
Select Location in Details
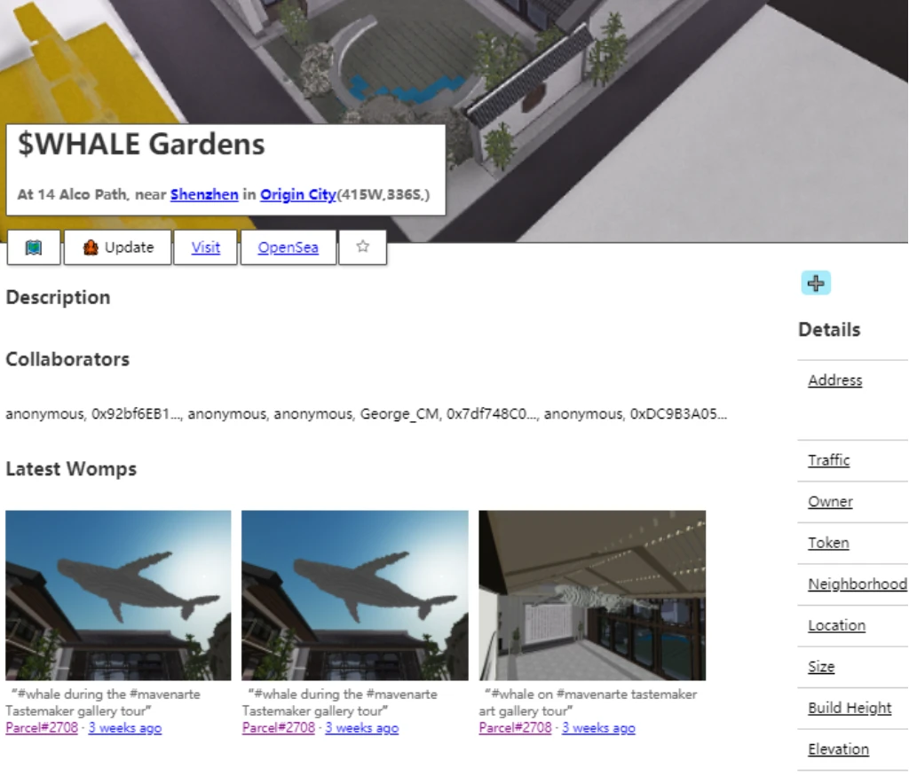[x=836, y=625]
